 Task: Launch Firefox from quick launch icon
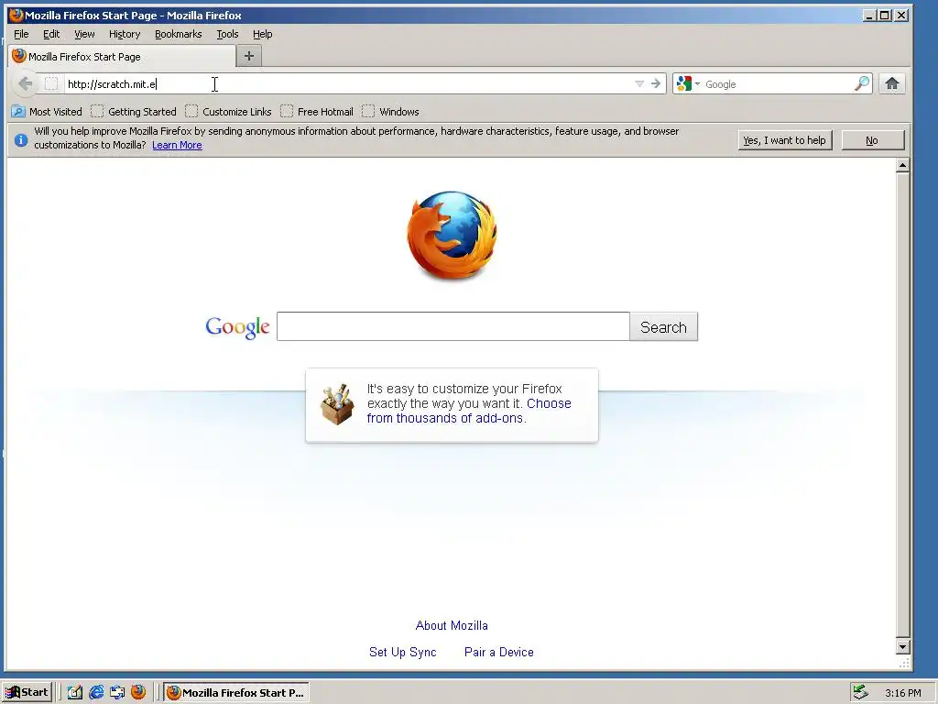click(x=138, y=693)
